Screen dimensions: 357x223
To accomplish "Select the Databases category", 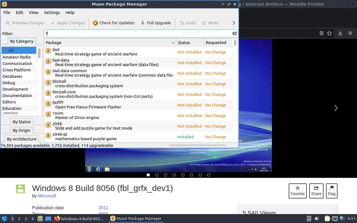I will pyautogui.click(x=19, y=76).
